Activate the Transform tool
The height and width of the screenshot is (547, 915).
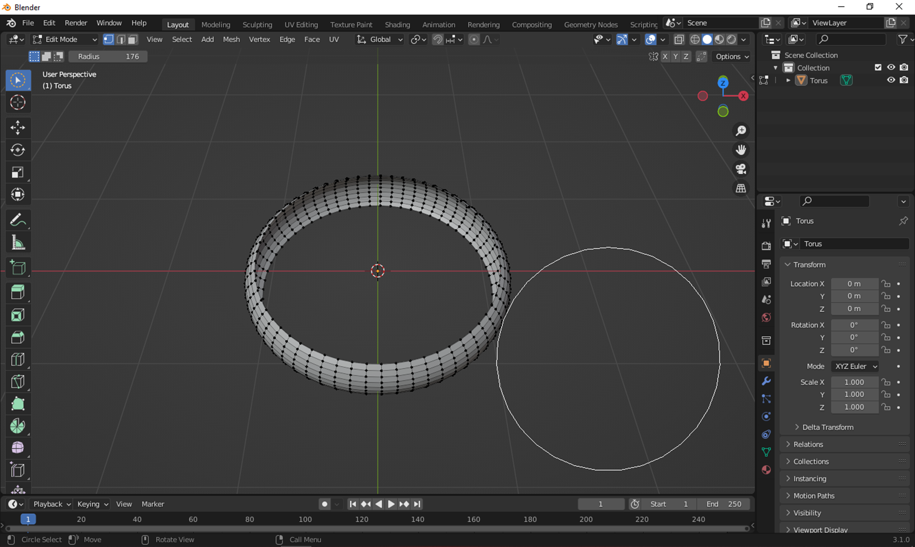click(18, 195)
